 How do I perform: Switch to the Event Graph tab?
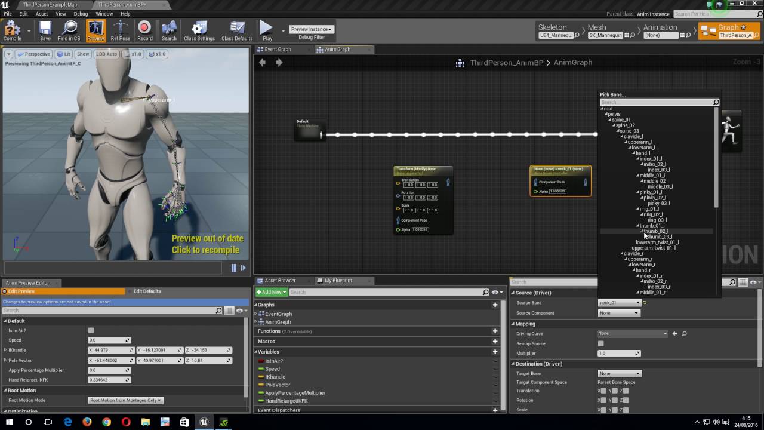coord(278,50)
